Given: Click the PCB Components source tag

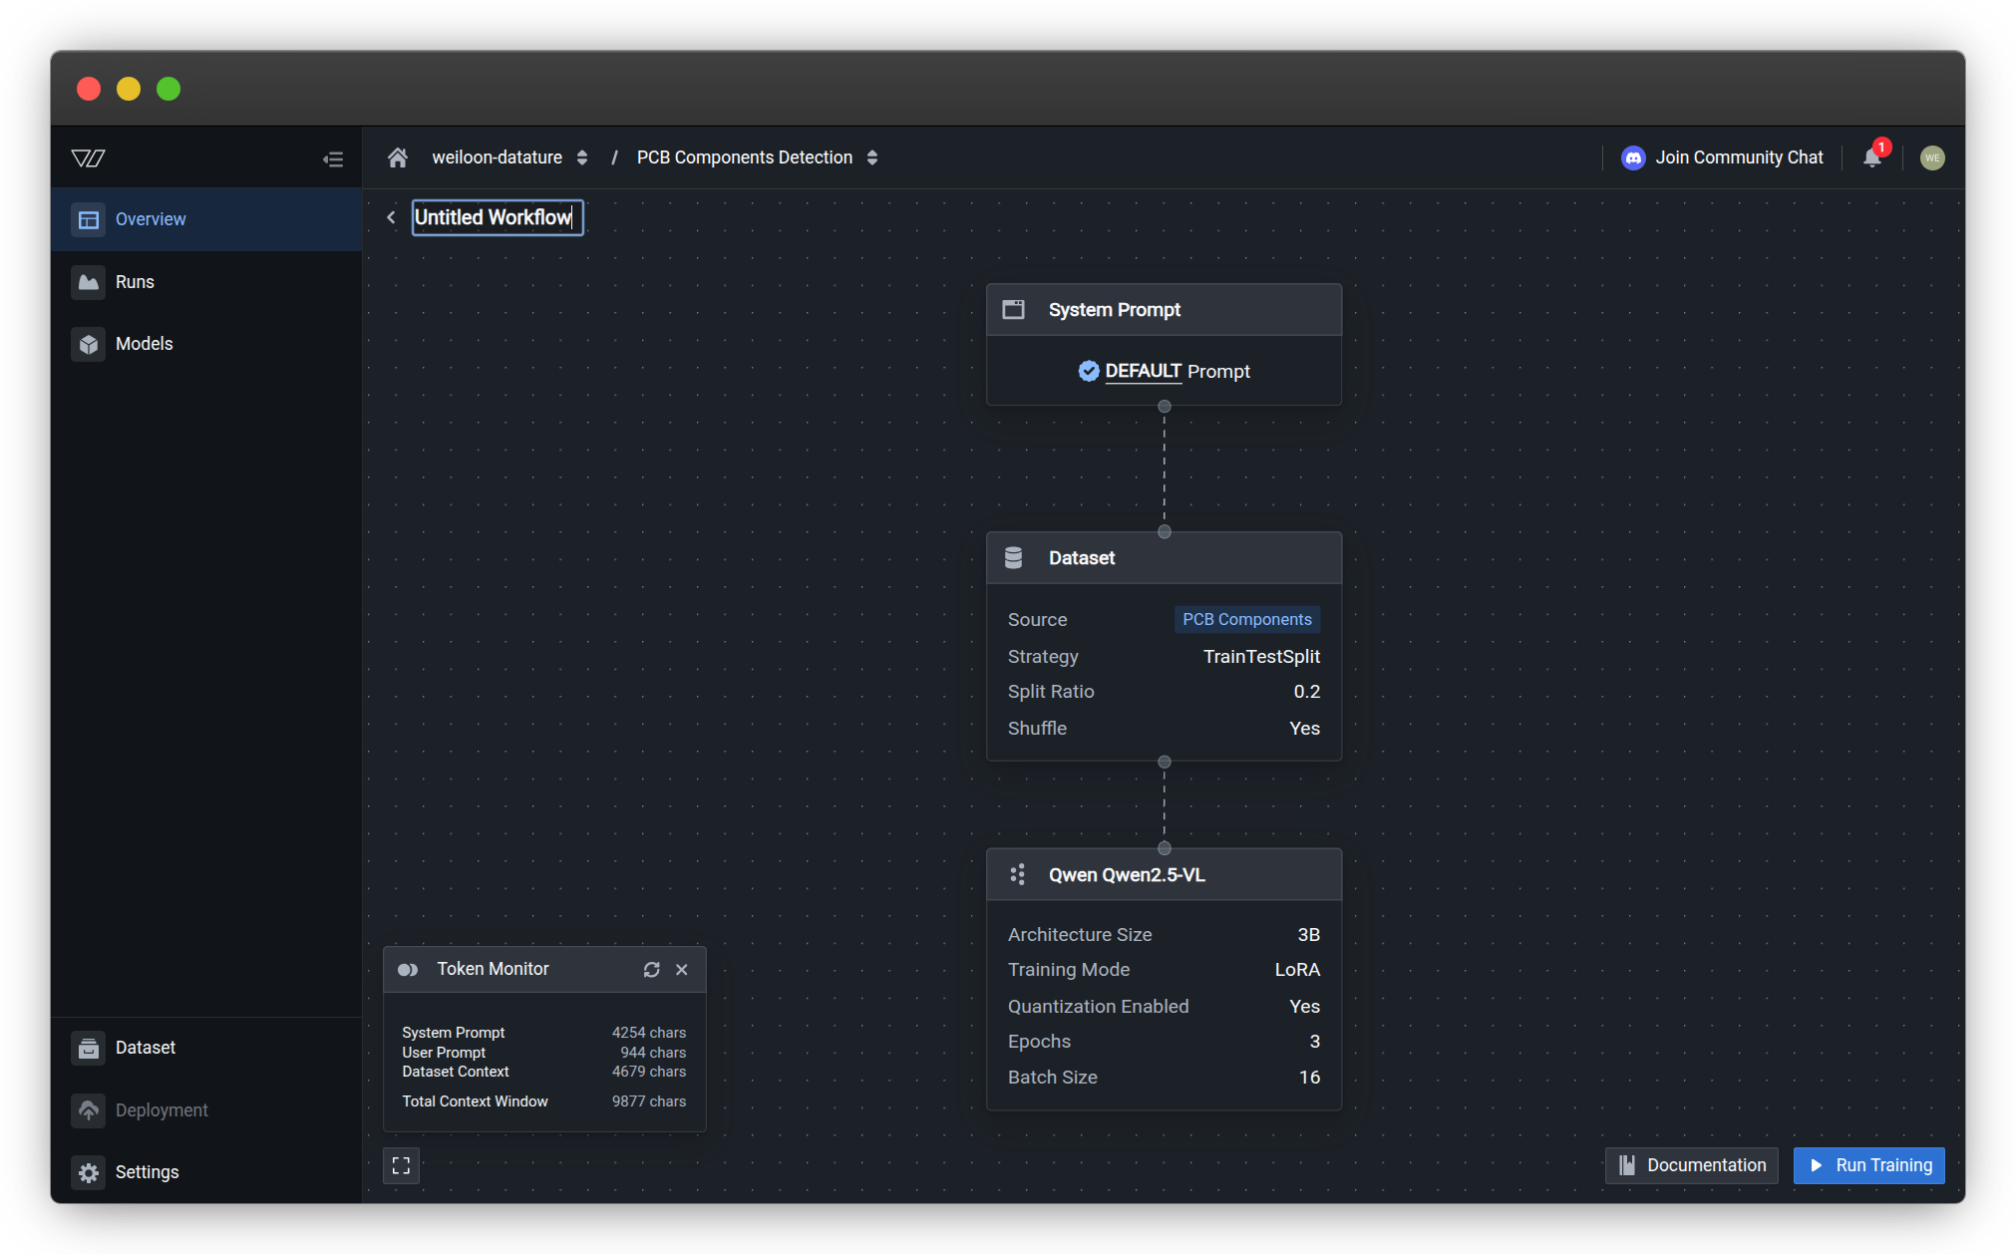Looking at the screenshot, I should (x=1246, y=619).
